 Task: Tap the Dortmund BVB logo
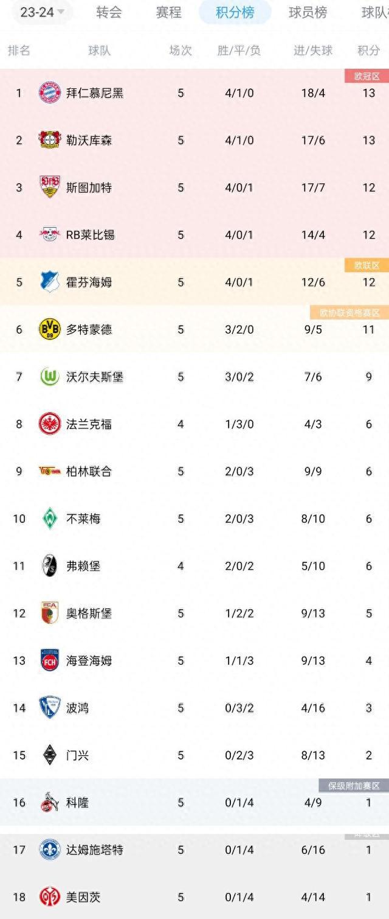[x=50, y=329]
